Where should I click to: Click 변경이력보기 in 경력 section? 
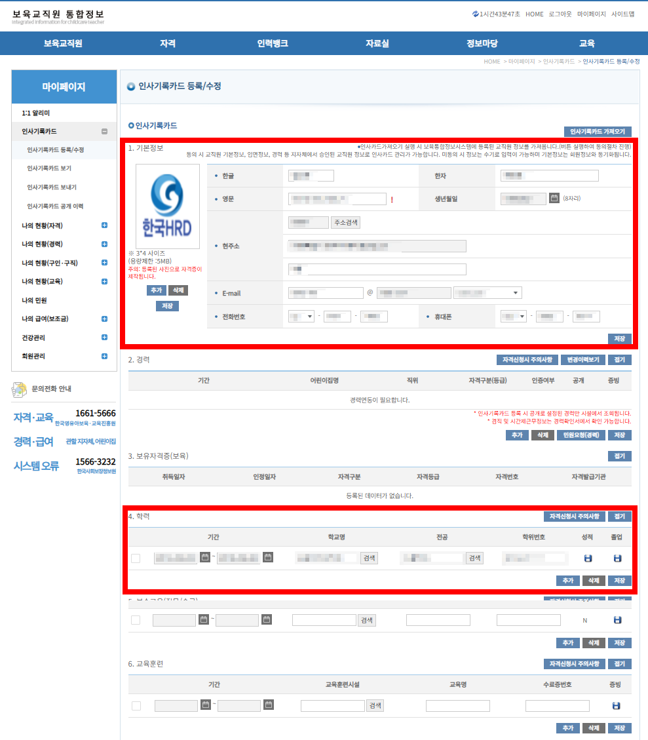click(x=583, y=360)
